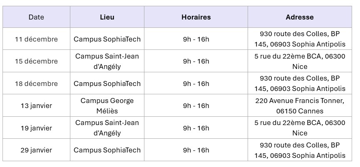Click the 11 décembre date cell

tap(36, 39)
